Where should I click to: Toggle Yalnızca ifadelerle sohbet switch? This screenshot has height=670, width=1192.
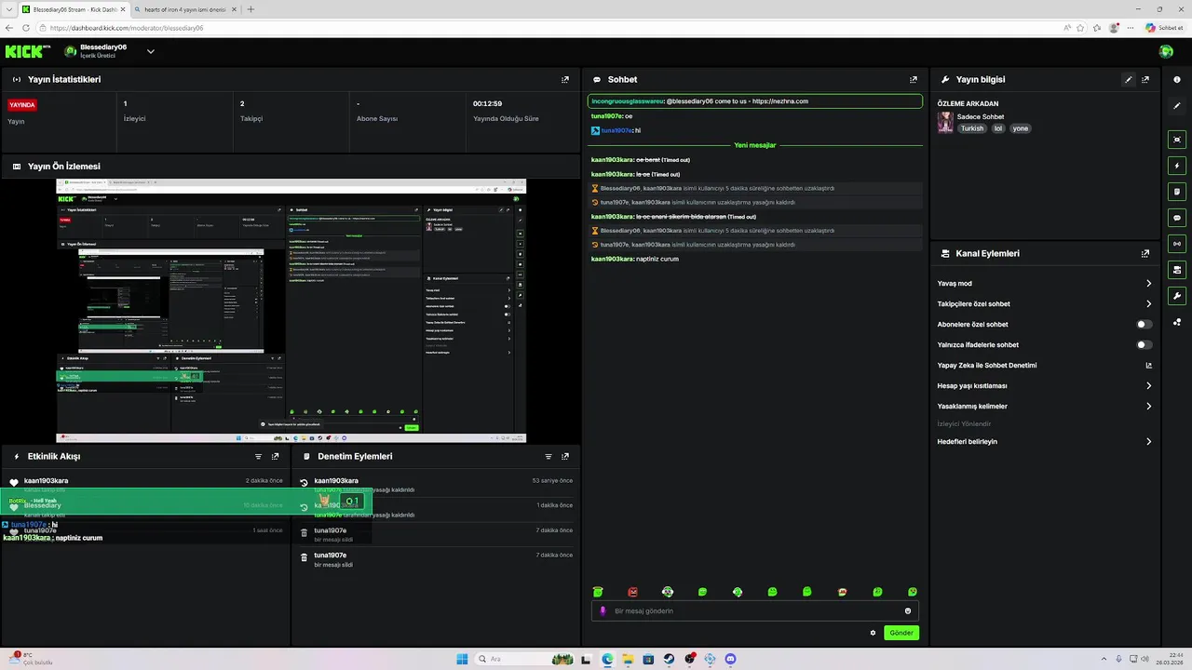tap(1145, 345)
